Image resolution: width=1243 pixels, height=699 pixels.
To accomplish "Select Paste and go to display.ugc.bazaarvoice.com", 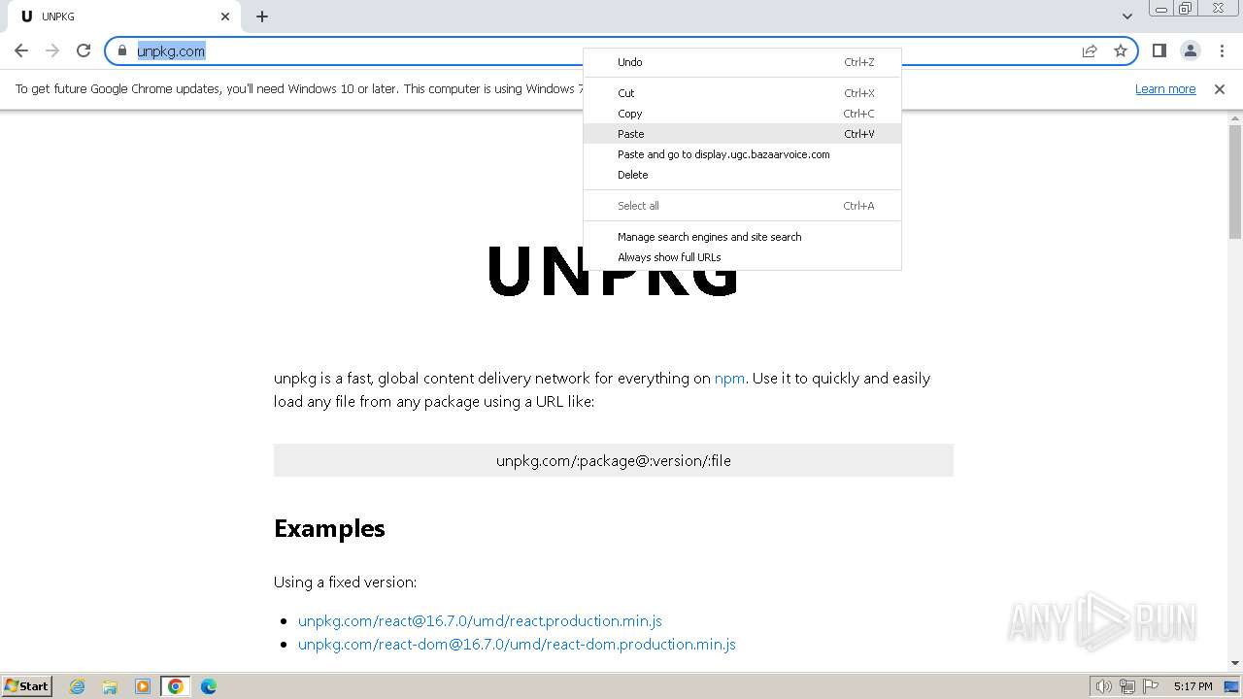I will point(742,154).
